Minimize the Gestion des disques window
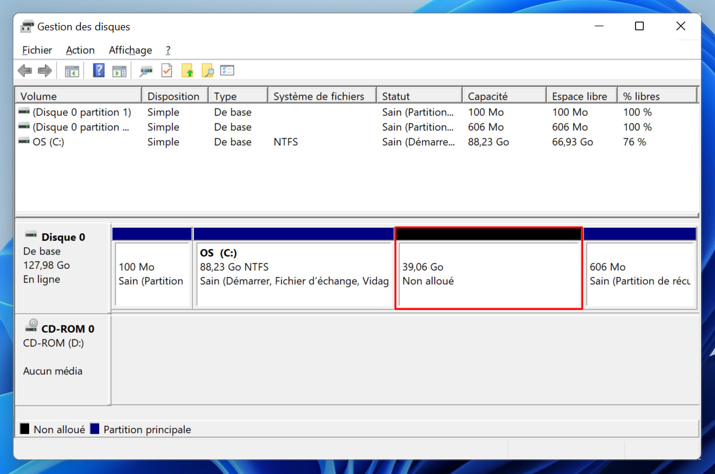Image resolution: width=715 pixels, height=474 pixels. tap(599, 26)
